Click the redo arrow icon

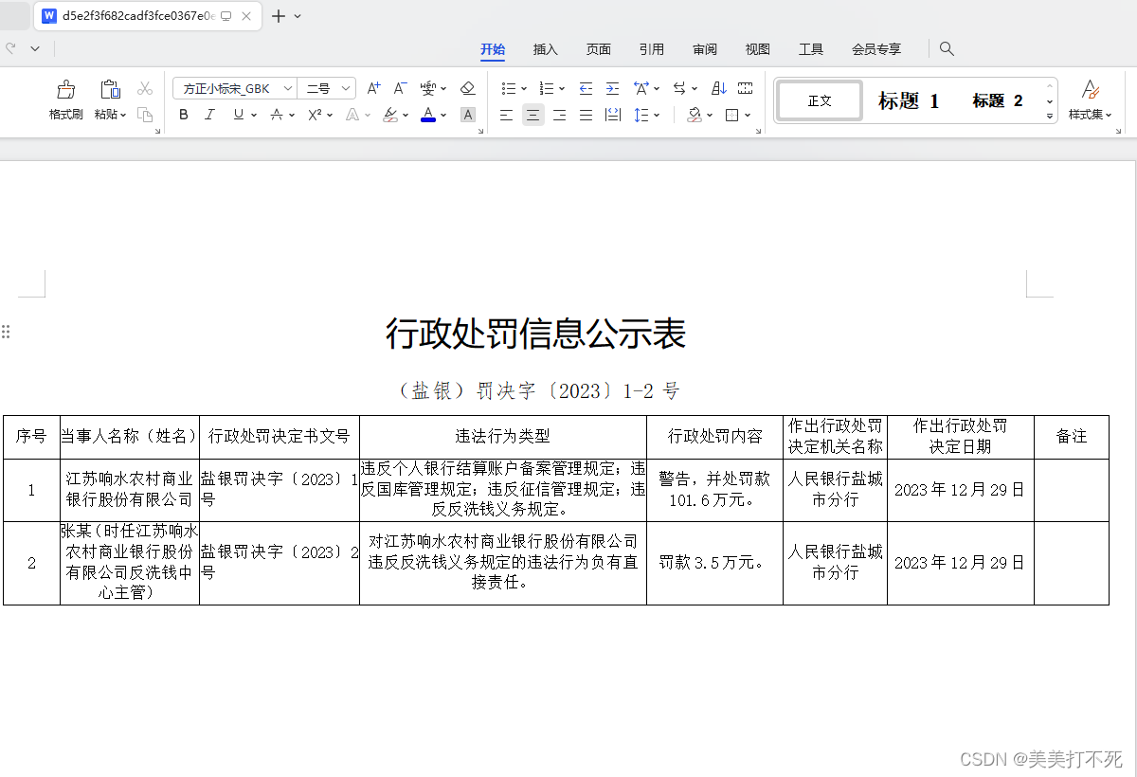11,48
